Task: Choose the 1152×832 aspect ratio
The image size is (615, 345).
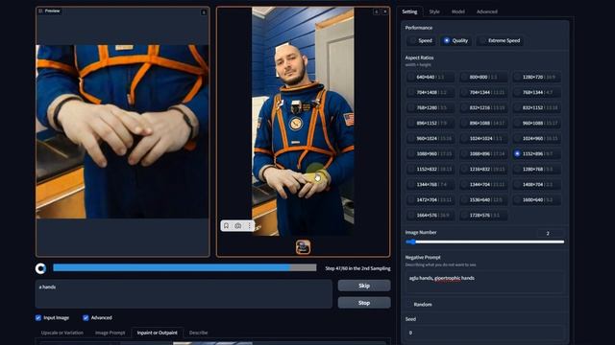Action: (430, 169)
